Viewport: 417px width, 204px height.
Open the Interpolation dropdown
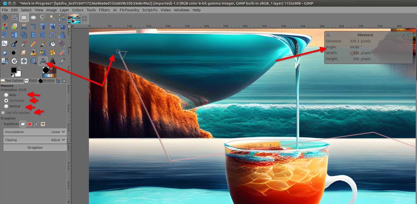tap(35, 132)
